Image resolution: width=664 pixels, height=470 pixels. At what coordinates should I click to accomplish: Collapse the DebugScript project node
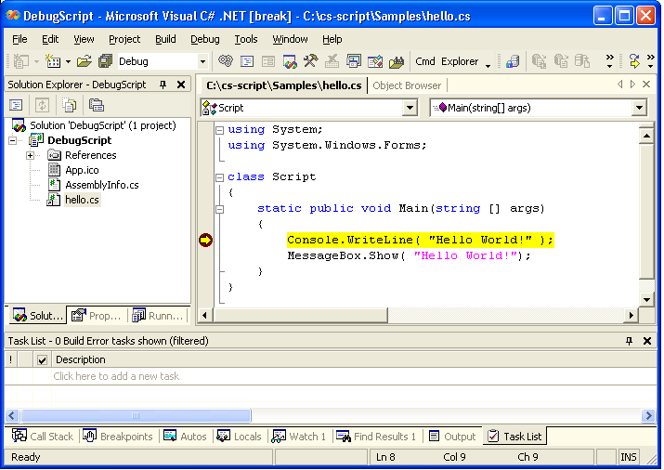(13, 140)
